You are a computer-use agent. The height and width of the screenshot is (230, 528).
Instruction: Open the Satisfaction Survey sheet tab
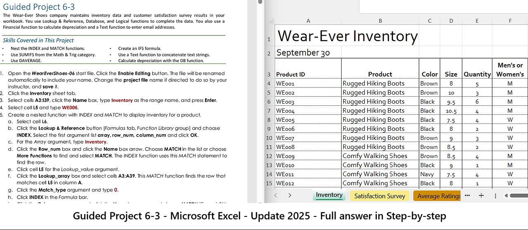[379, 196]
